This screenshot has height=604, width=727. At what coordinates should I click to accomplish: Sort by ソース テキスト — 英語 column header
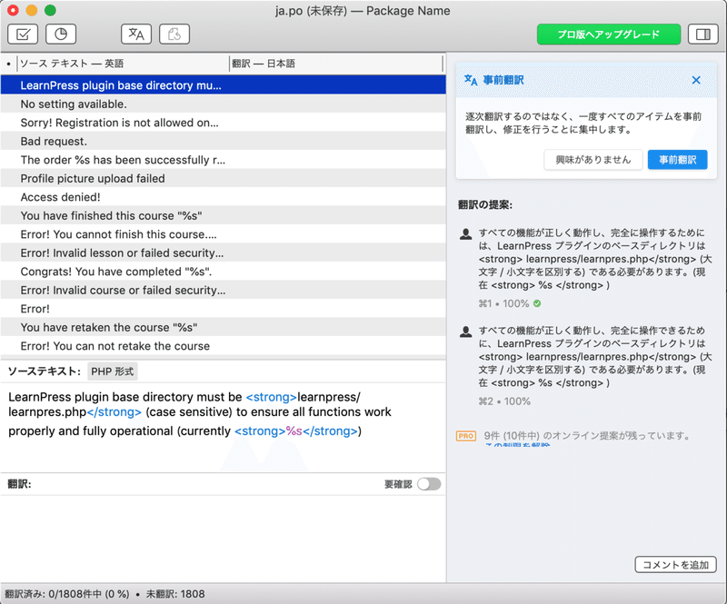tap(123, 64)
